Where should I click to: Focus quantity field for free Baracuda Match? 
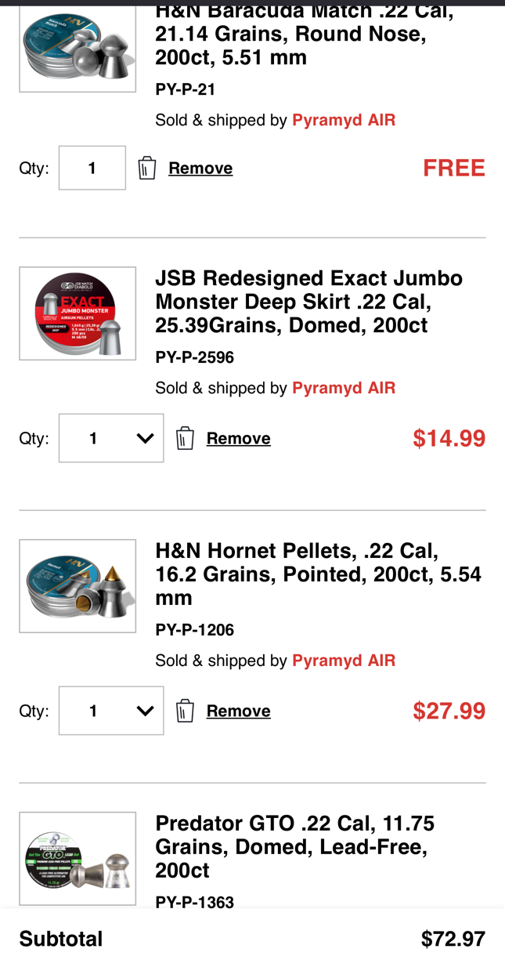pyautogui.click(x=92, y=168)
